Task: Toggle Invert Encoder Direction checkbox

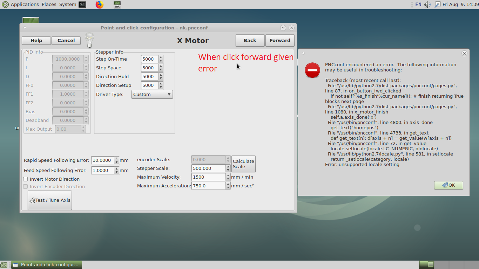Action: point(25,186)
